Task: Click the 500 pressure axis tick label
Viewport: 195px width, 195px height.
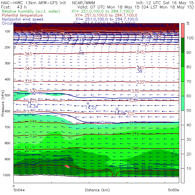Action: 7,95
